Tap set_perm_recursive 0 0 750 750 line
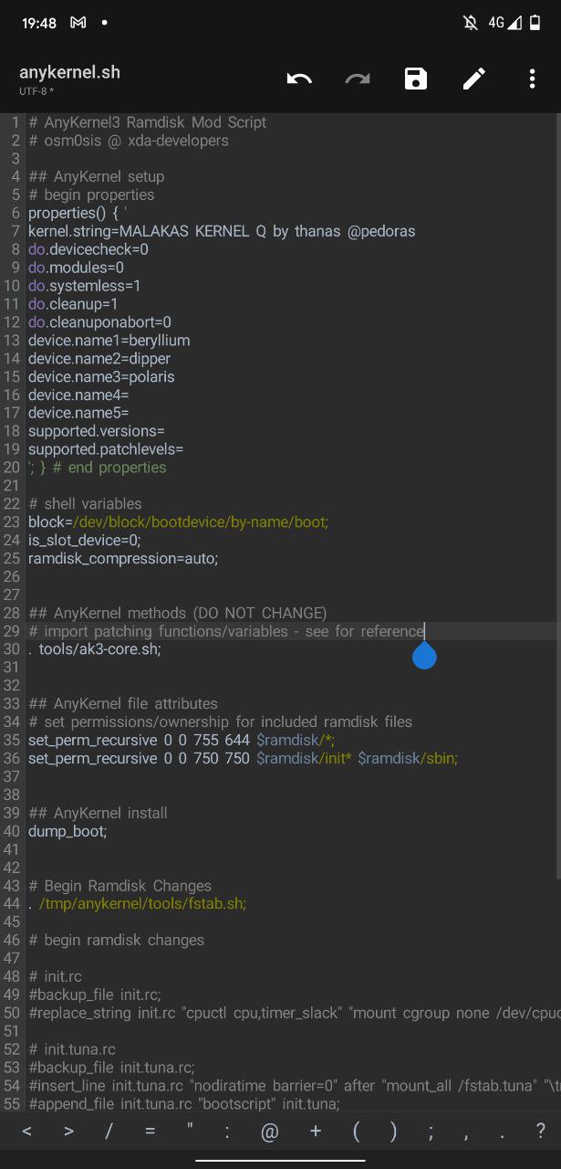This screenshot has width=561, height=1169. point(243,758)
